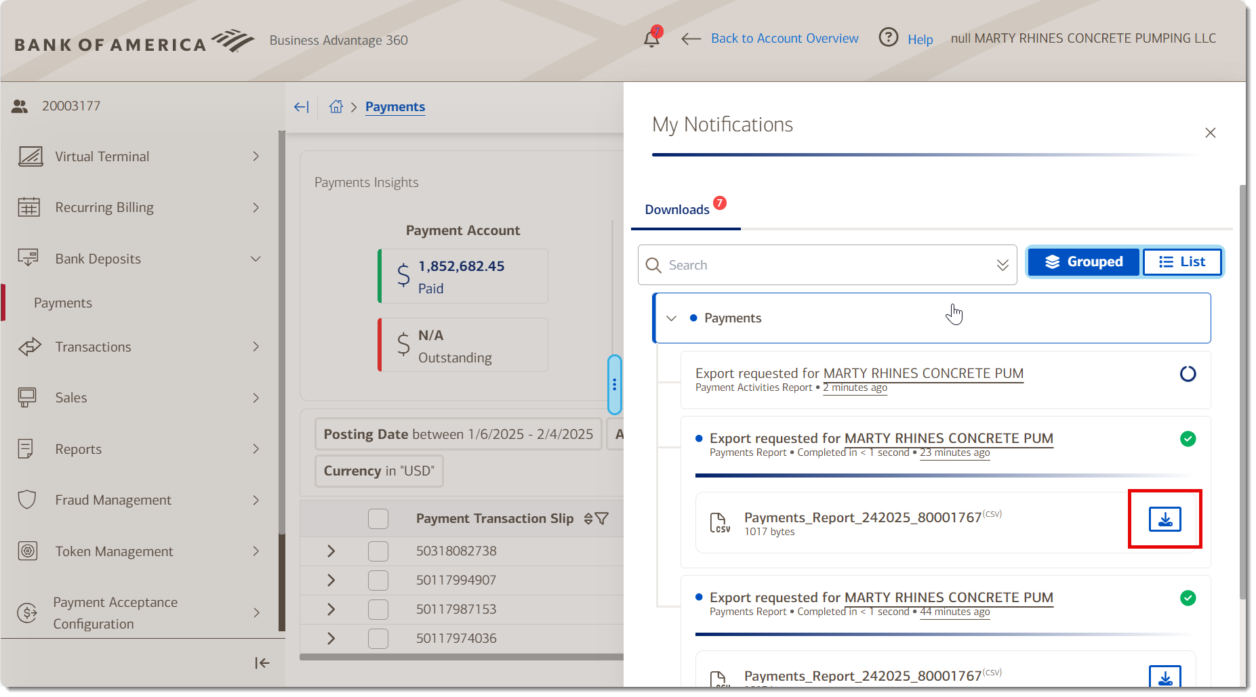
Task: Click the green completed check for the 23 minutes ago export
Action: pyautogui.click(x=1188, y=439)
